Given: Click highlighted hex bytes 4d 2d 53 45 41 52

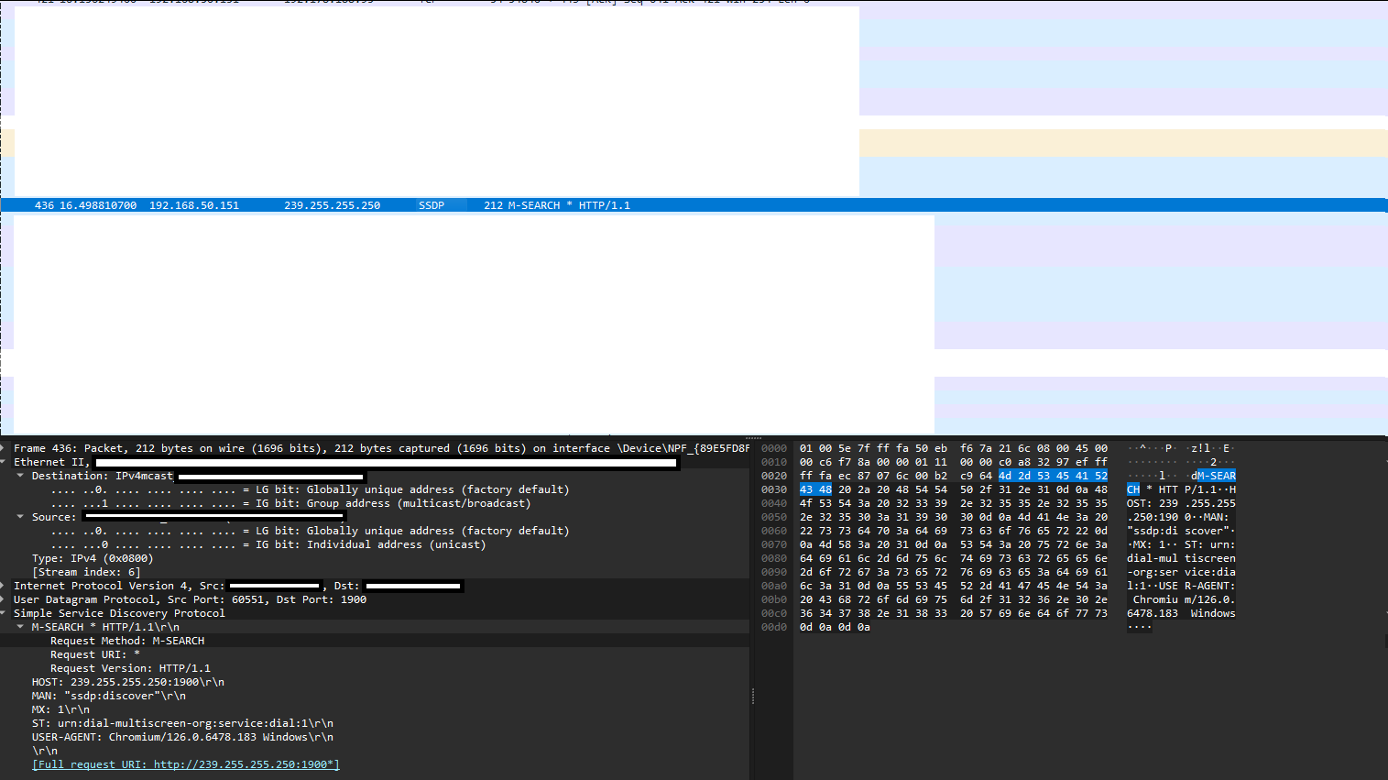Looking at the screenshot, I should [1053, 476].
